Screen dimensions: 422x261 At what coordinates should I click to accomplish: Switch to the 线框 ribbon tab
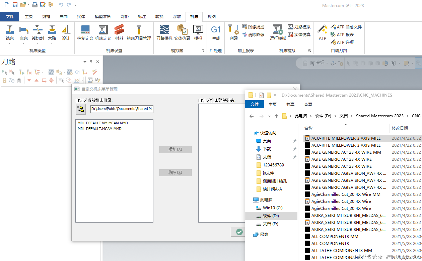point(46,16)
